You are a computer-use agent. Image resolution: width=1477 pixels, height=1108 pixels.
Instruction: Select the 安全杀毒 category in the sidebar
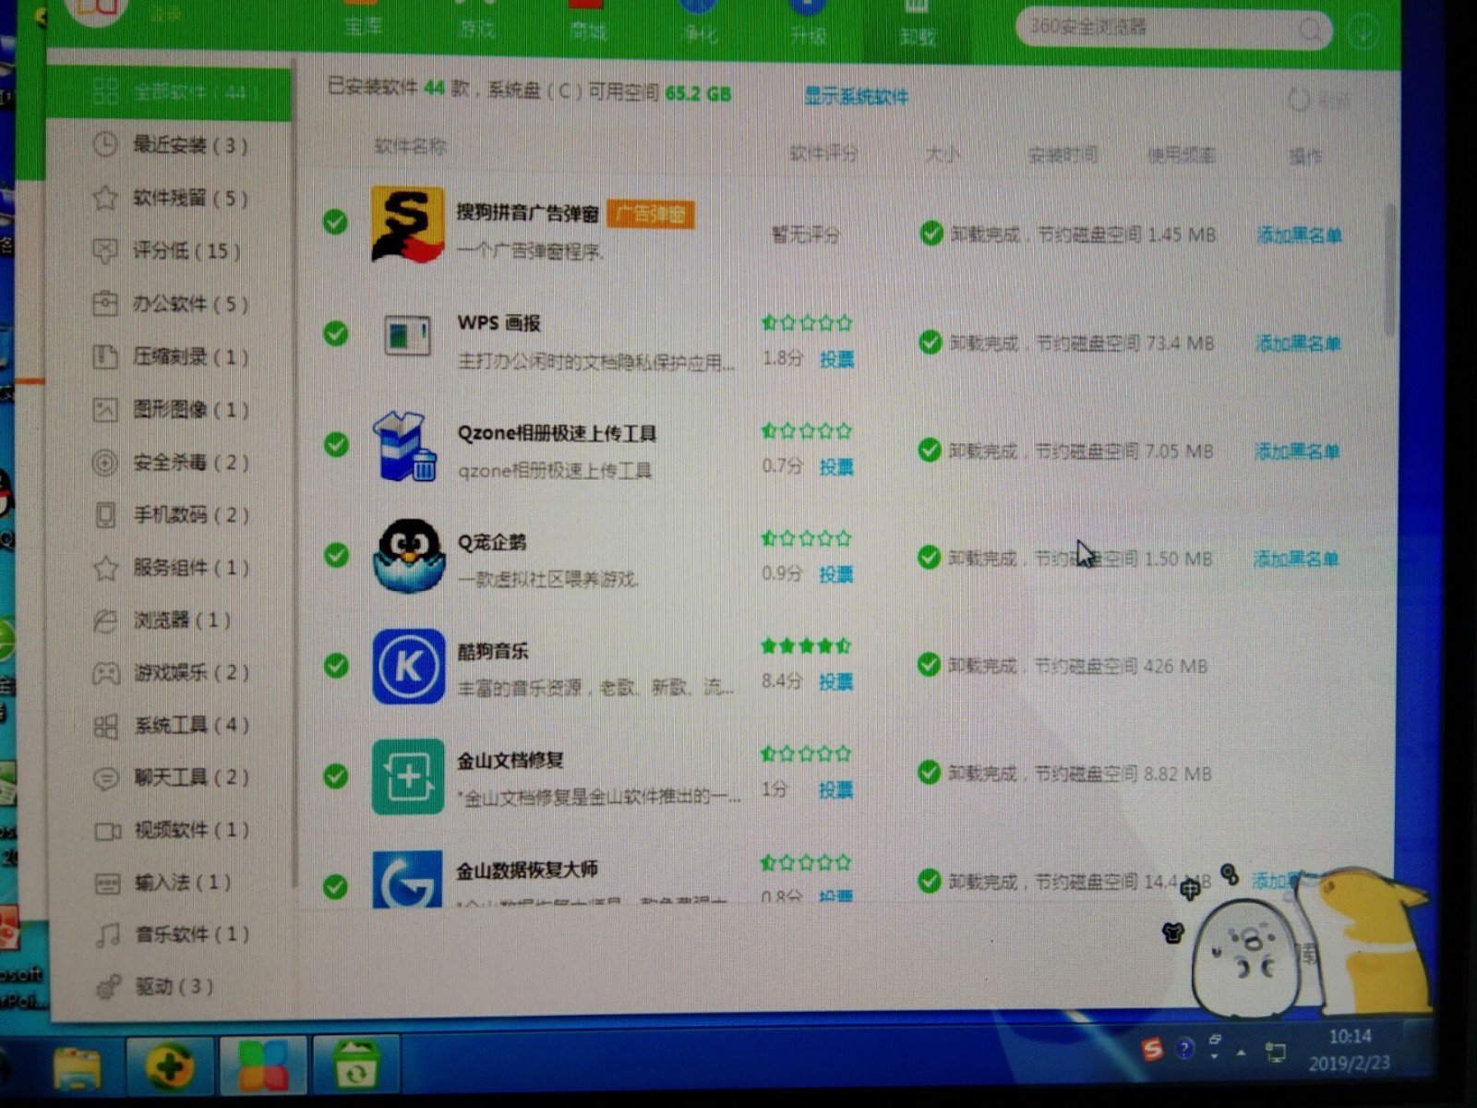[175, 463]
